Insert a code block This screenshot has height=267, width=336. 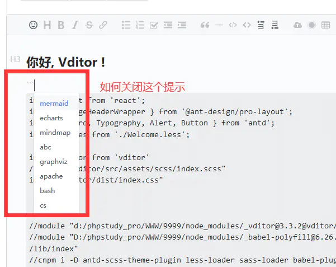(233, 25)
